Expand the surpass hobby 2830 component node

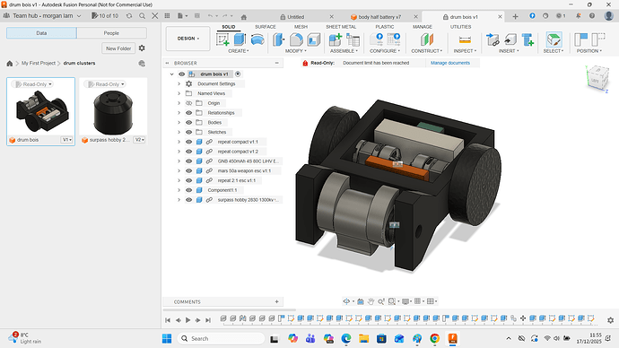point(179,200)
